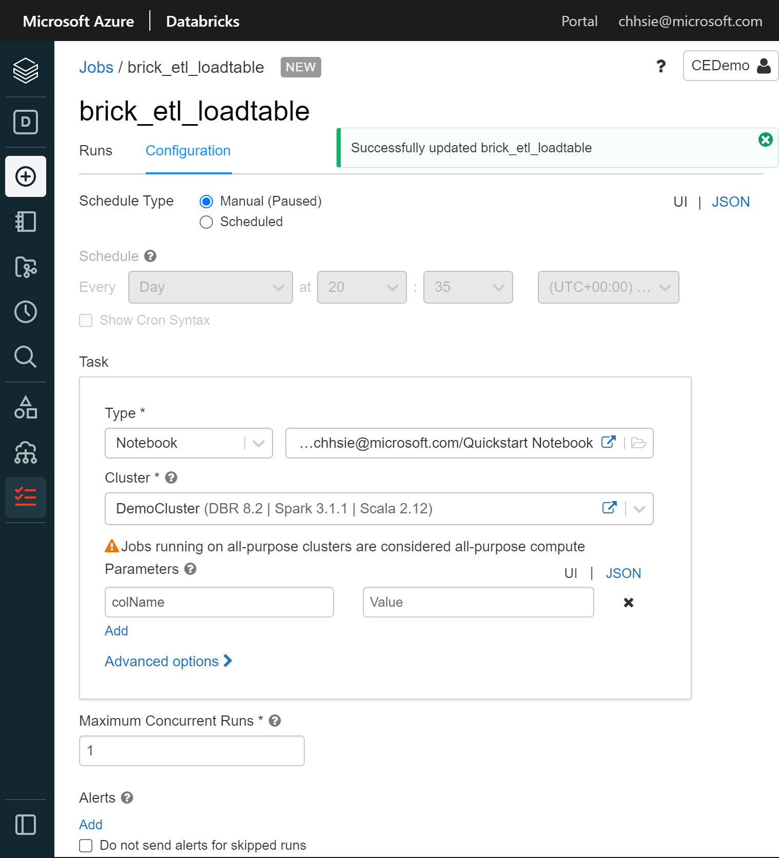779x858 pixels.
Task: Click the Portal link in header
Action: 579,21
